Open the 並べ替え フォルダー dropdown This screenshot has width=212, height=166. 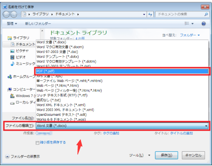190,35
